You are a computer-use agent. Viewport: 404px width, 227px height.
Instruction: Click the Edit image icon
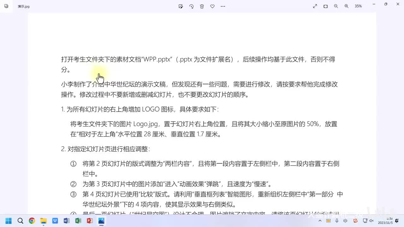(x=181, y=6)
